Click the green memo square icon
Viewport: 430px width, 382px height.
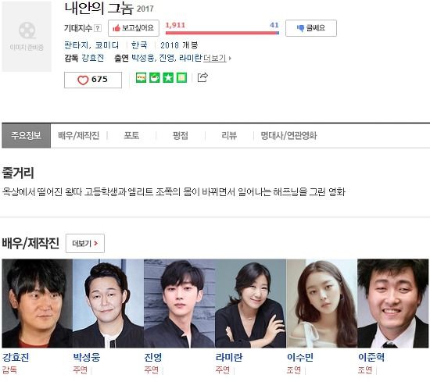coord(181,78)
